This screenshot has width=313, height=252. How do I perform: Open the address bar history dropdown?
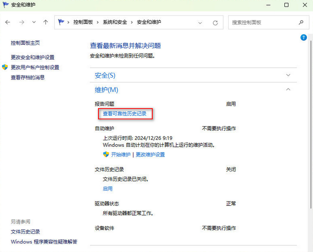(200, 23)
